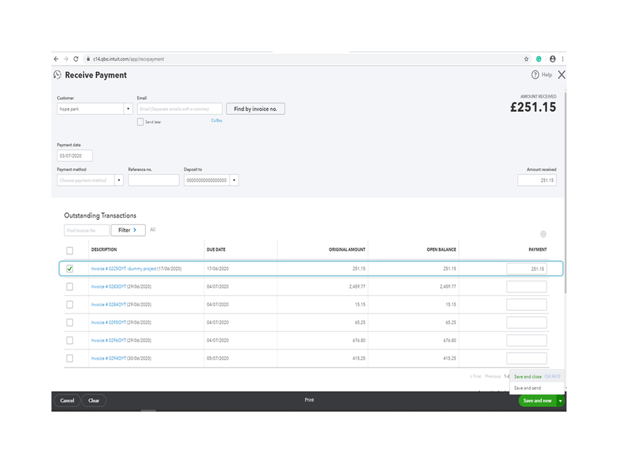Viewport: 618px width, 463px height.
Task: Expand the Deposit to account dropdown
Action: (234, 181)
